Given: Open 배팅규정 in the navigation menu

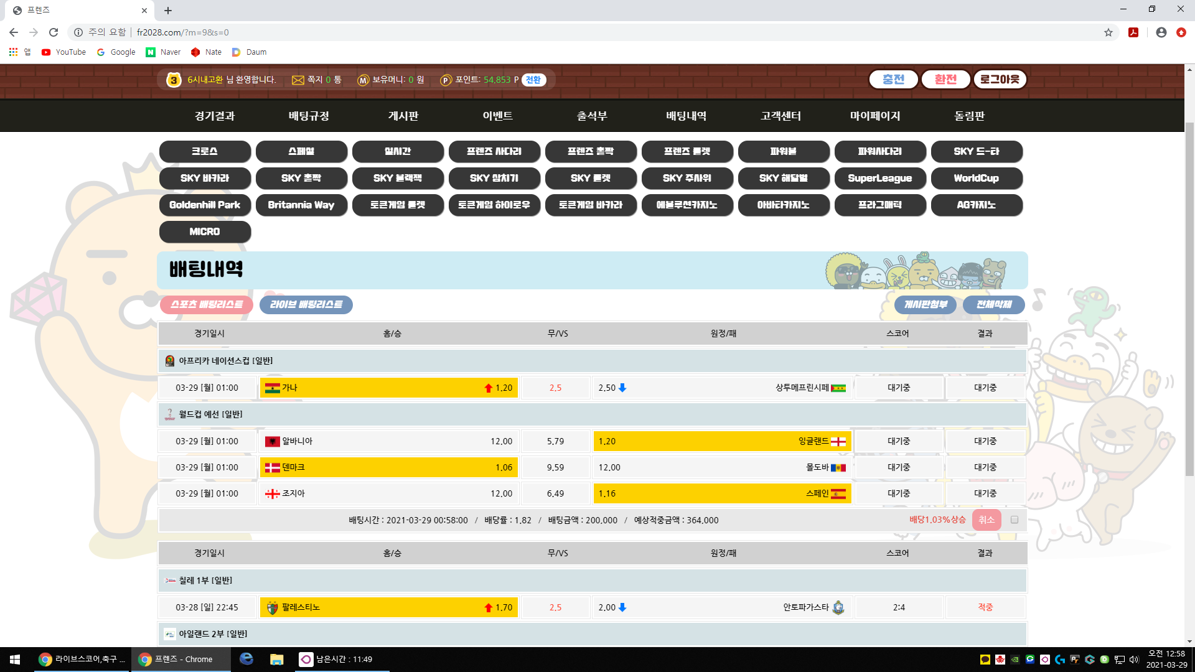Looking at the screenshot, I should click(x=309, y=116).
